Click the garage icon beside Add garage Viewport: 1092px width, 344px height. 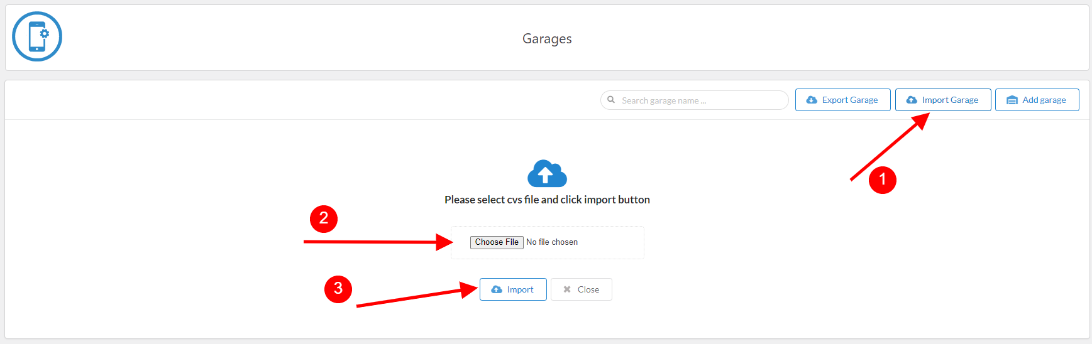[x=1012, y=100]
